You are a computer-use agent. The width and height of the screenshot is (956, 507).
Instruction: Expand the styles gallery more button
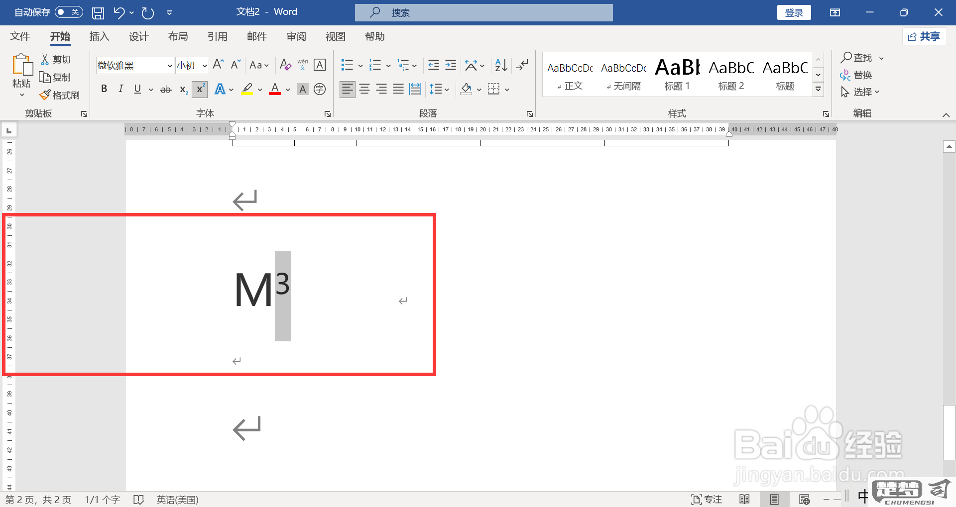818,89
